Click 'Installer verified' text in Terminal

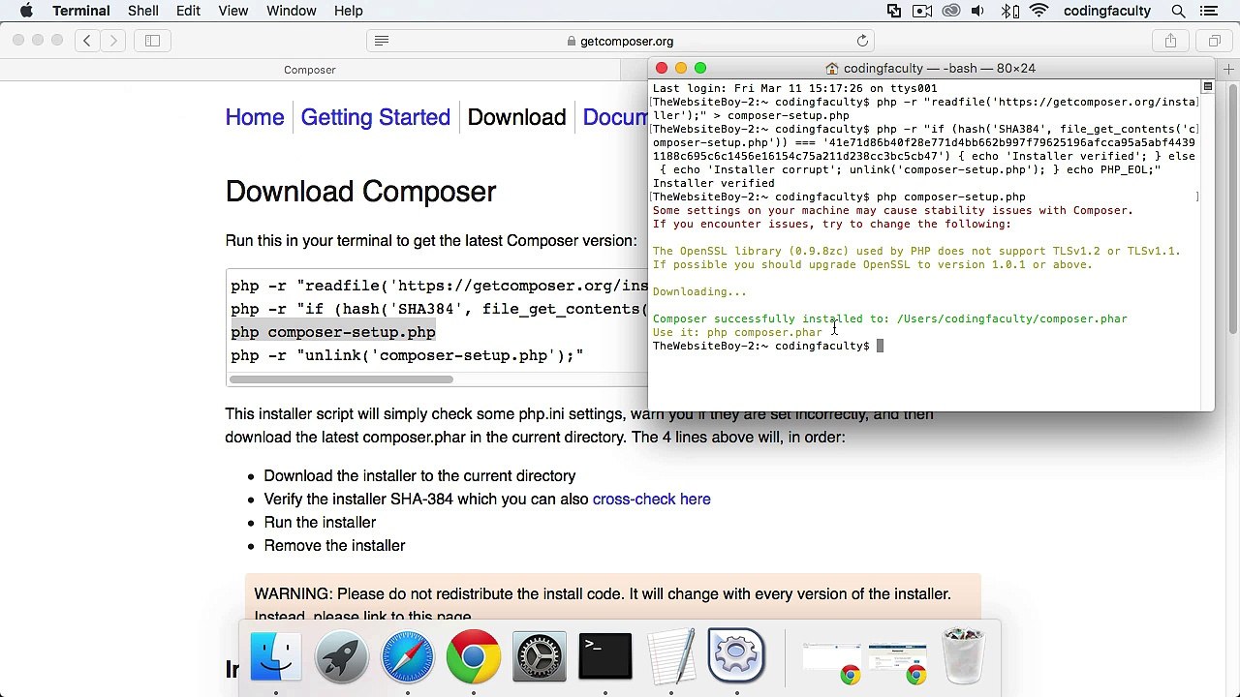pyautogui.click(x=713, y=183)
